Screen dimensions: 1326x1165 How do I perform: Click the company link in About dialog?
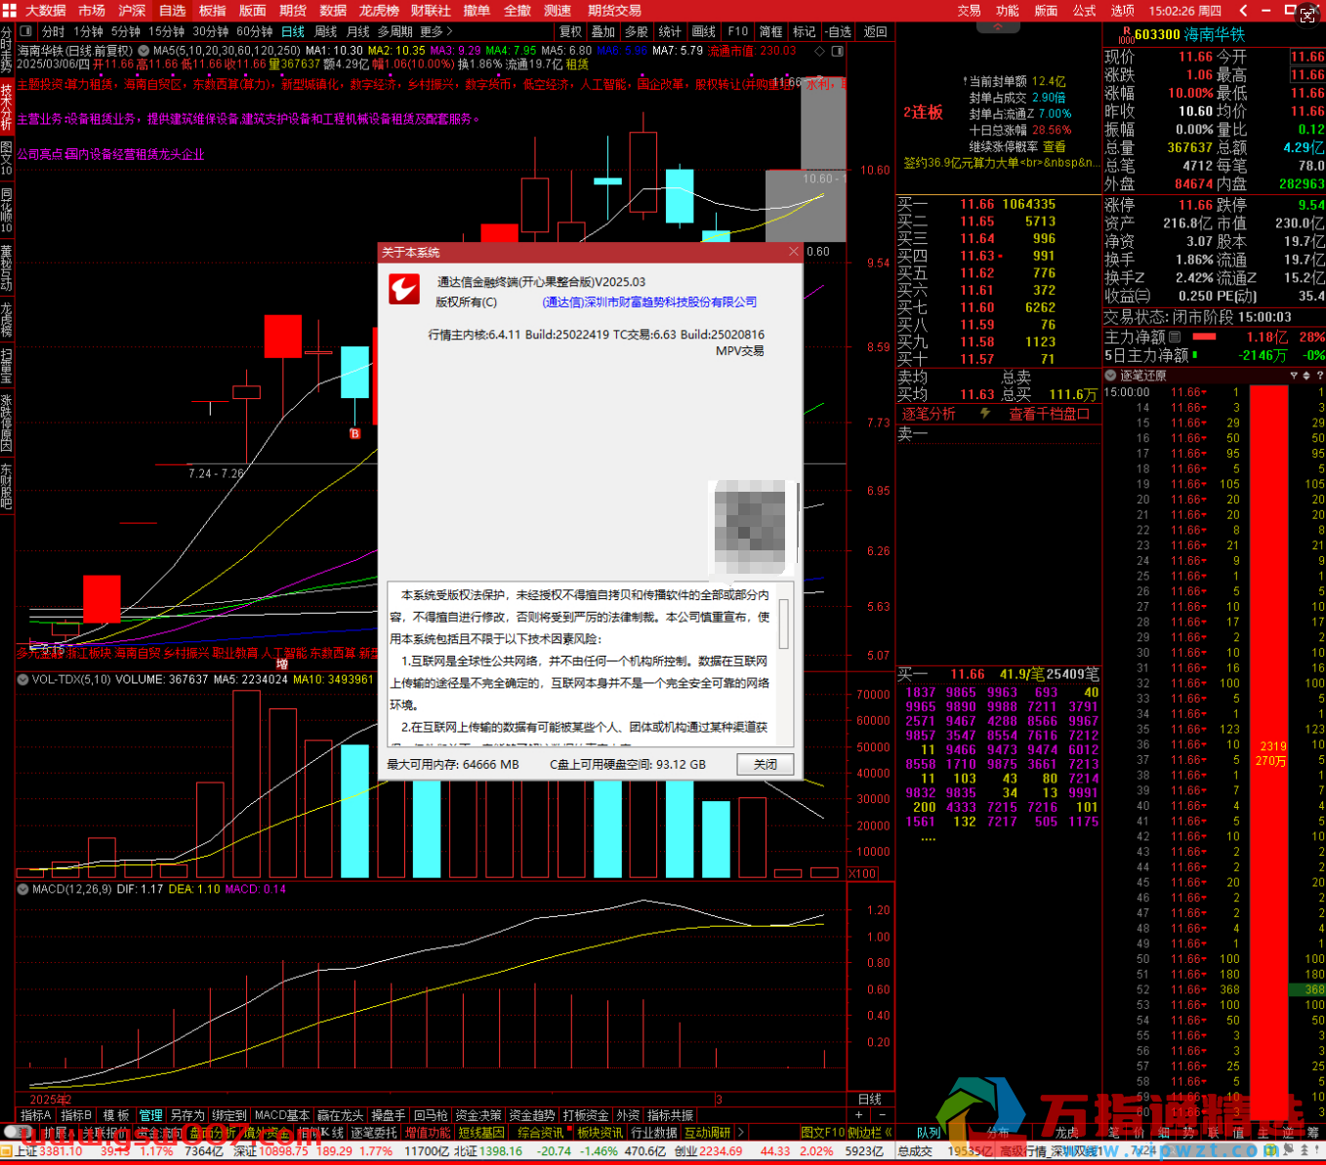(649, 302)
